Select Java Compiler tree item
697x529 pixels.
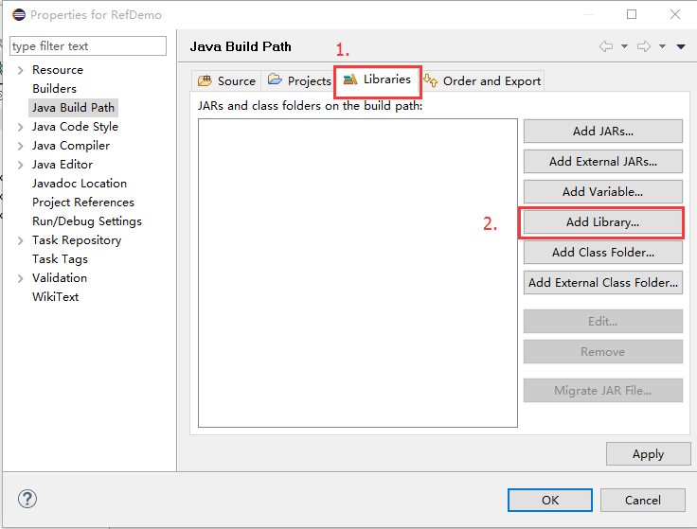point(71,146)
